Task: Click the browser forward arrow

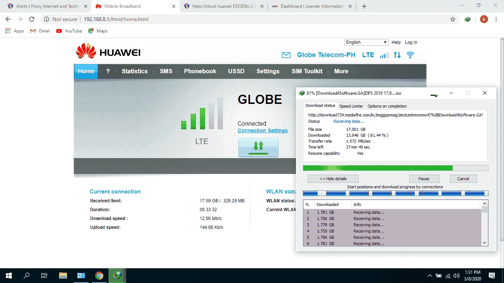Action: (20, 19)
